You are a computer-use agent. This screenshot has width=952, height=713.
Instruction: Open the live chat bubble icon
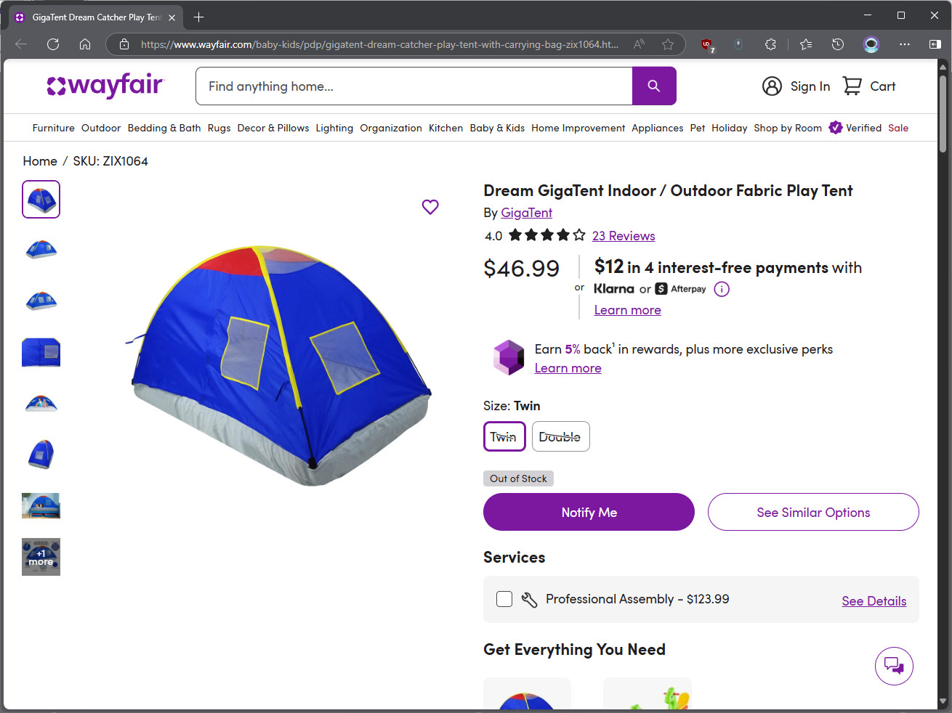tap(893, 666)
